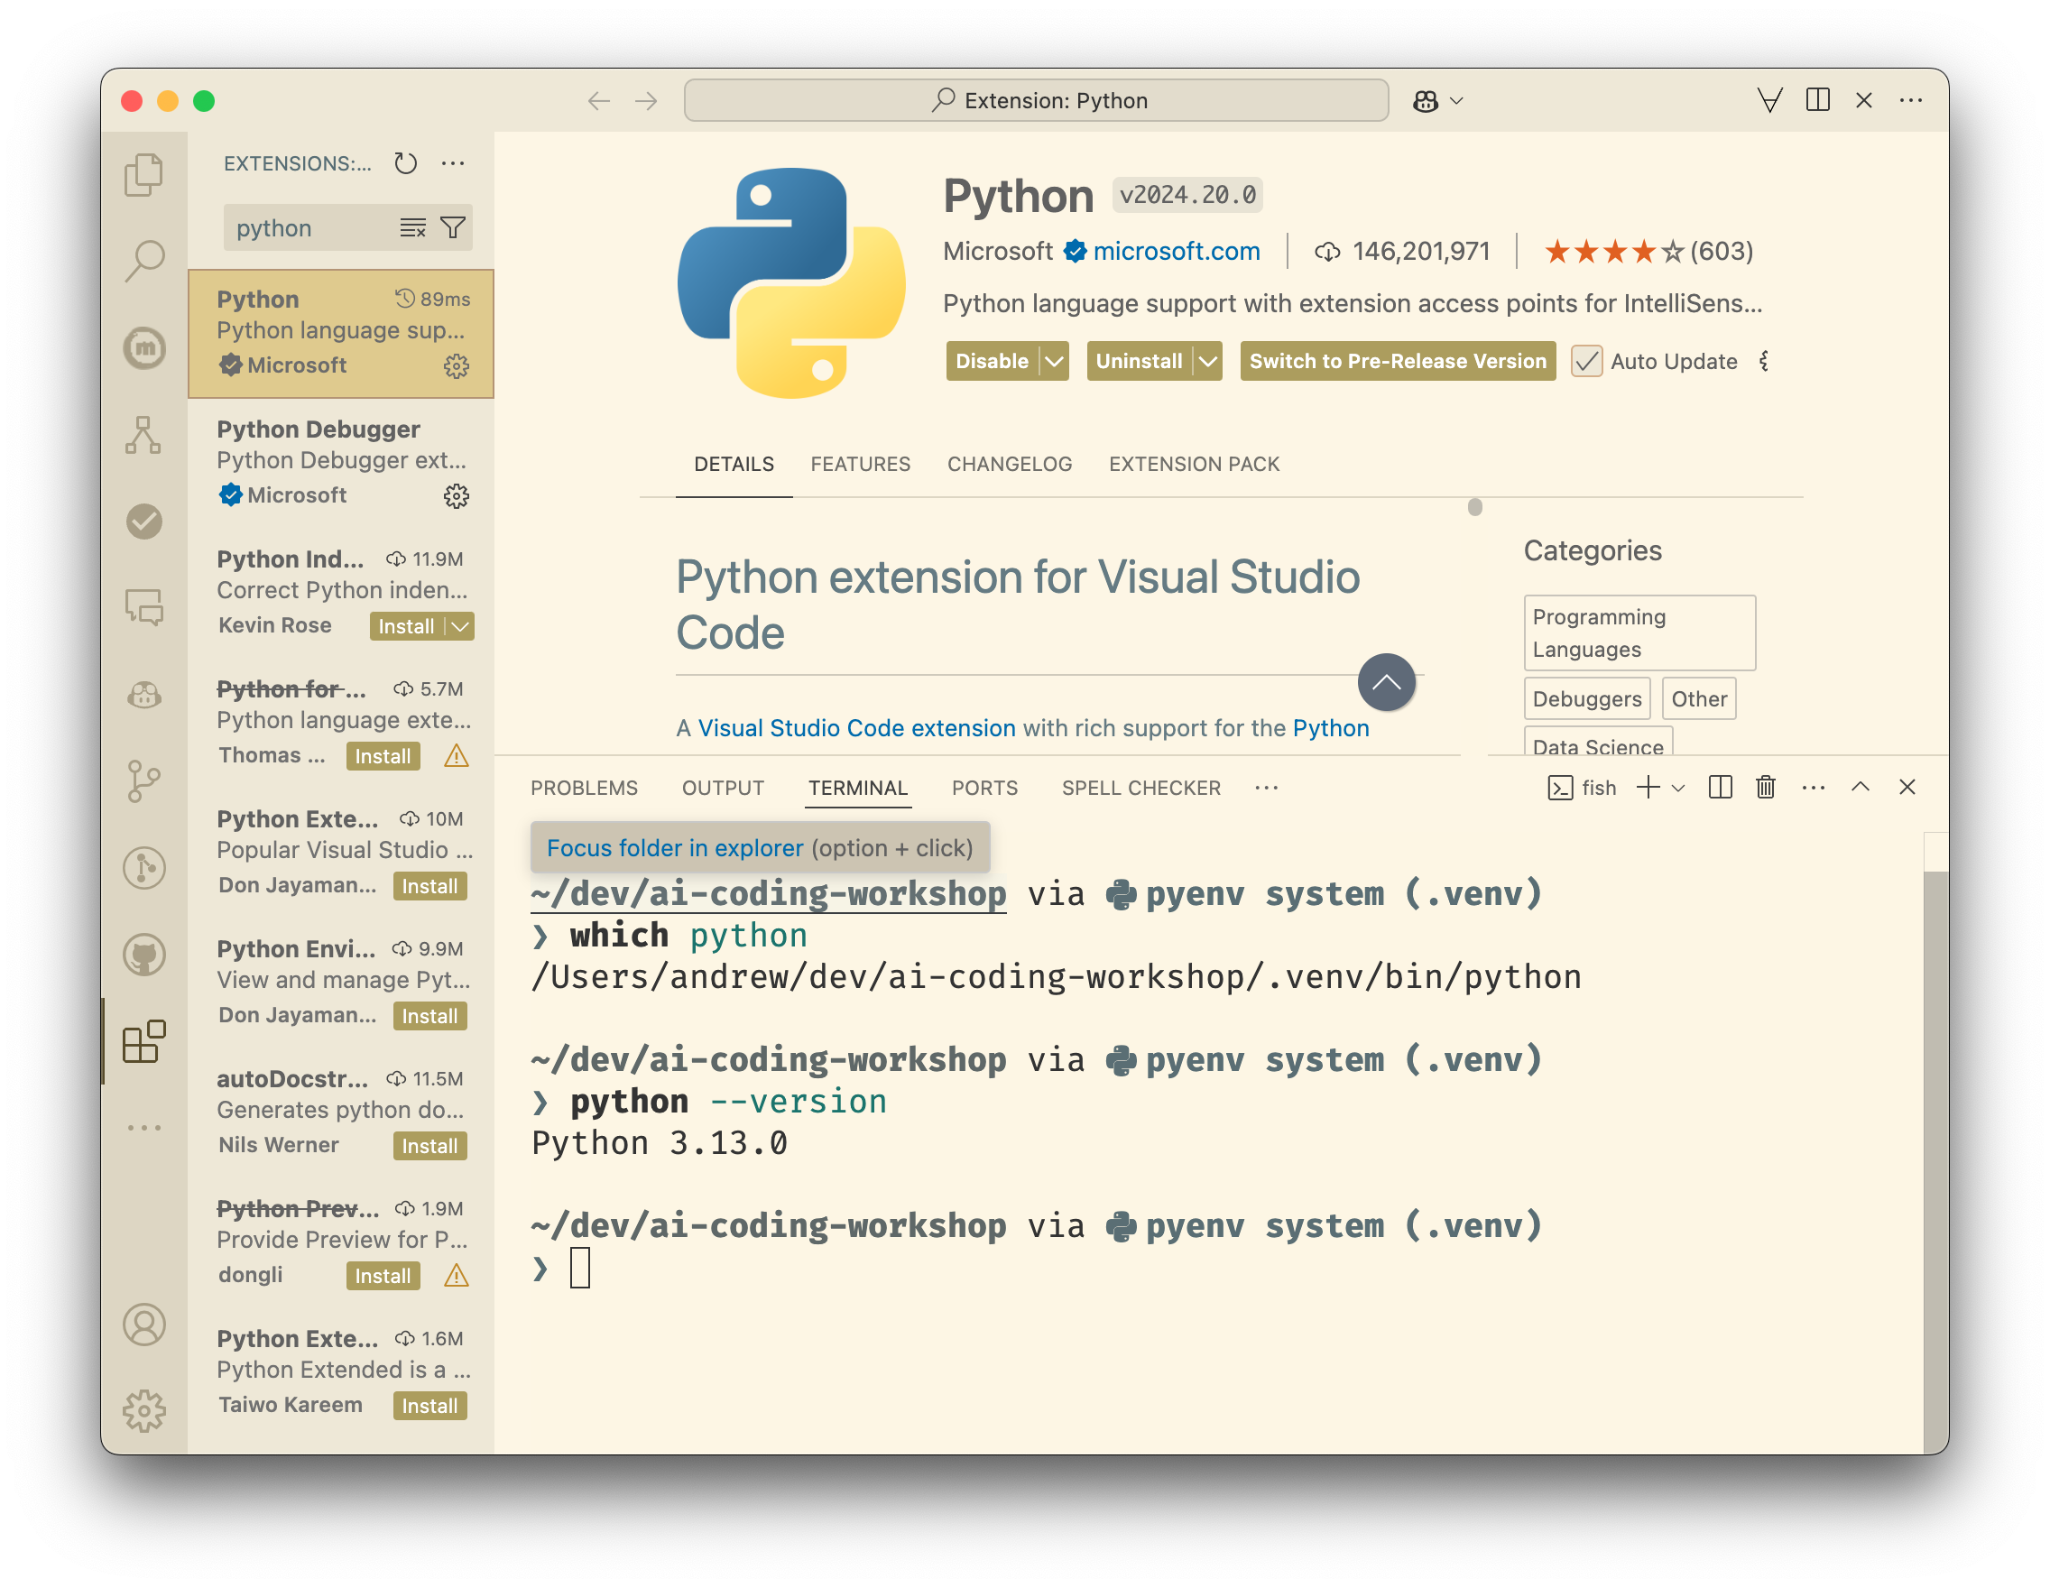Click Focus folder in explorer link

[674, 847]
